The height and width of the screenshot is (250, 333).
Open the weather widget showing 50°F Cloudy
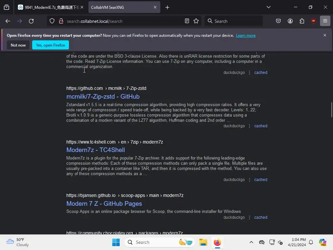18,242
